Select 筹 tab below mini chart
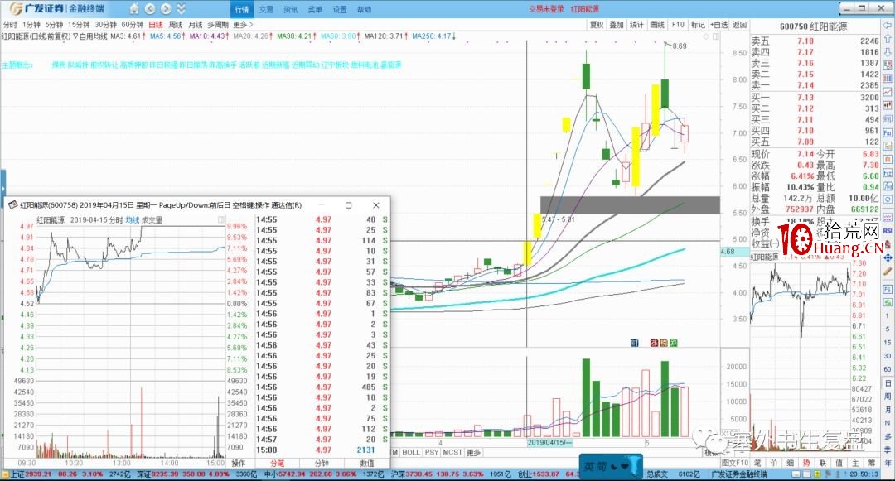Viewport: 895px width, 481px height. tap(872, 463)
